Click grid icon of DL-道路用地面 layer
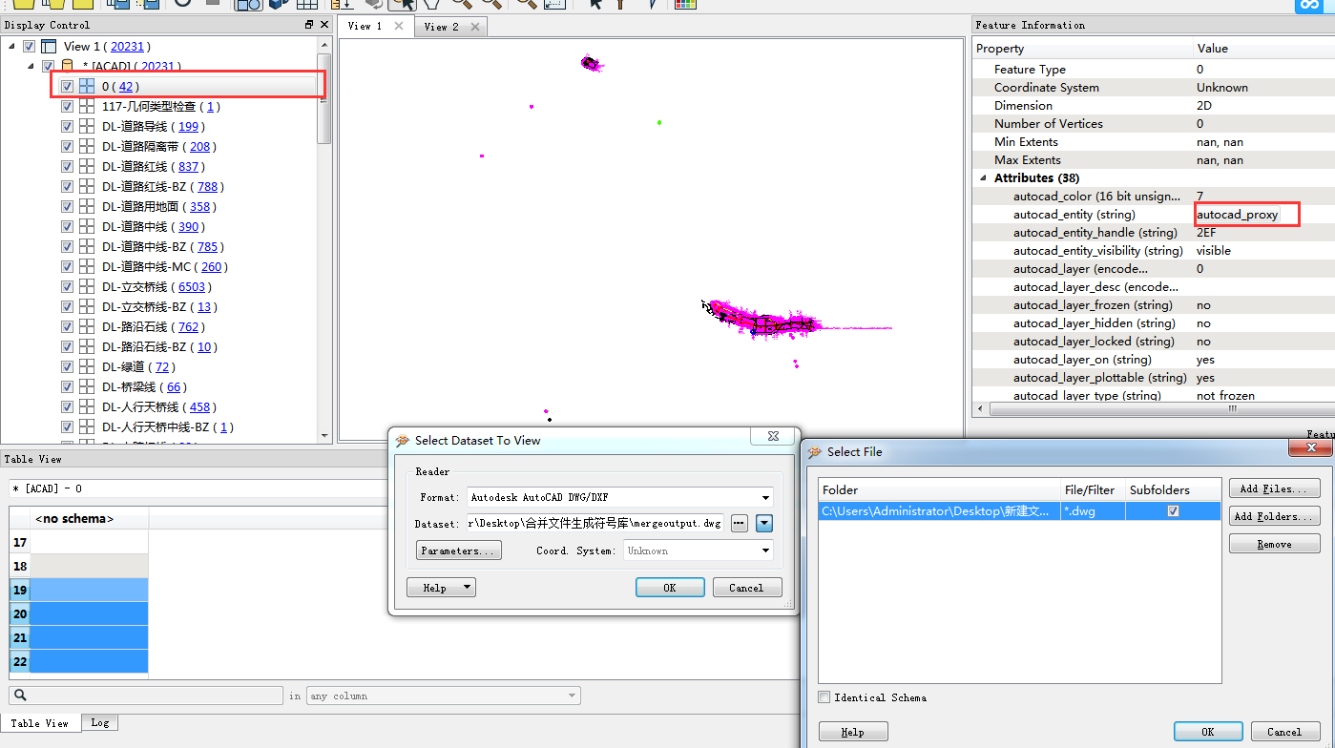Screen dimensions: 1335x748 [x=87, y=206]
